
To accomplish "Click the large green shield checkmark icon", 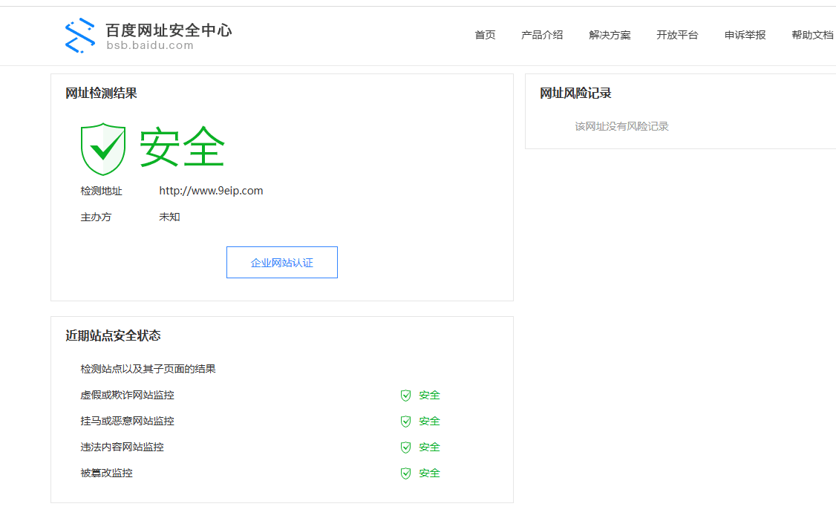I will pos(103,149).
